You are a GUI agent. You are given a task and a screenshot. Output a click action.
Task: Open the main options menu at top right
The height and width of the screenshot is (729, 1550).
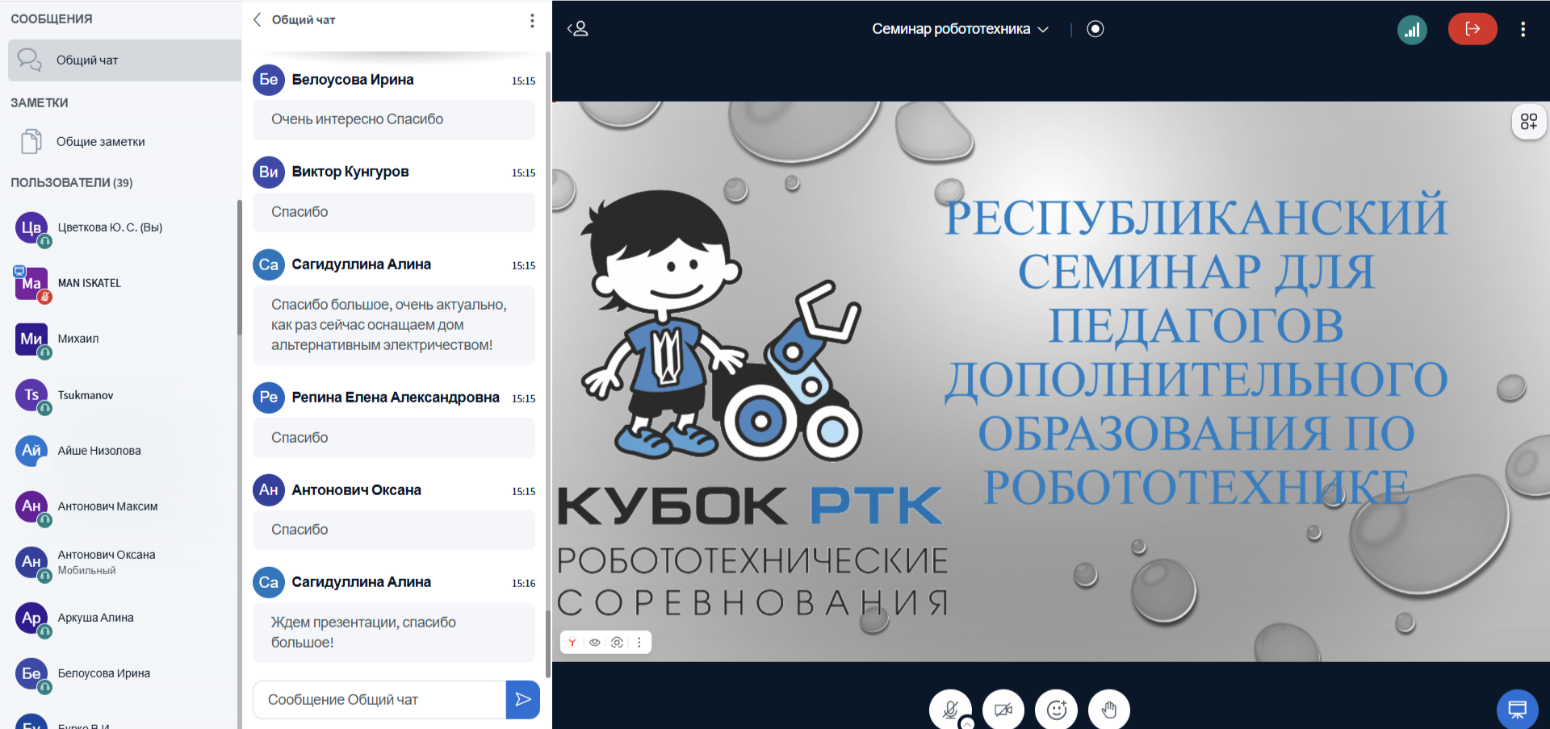1523,29
